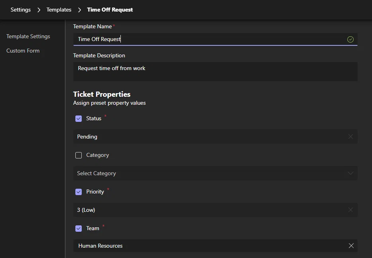Viewport: 372px width, 258px height.
Task: Click the Template Description text box
Action: (215, 72)
